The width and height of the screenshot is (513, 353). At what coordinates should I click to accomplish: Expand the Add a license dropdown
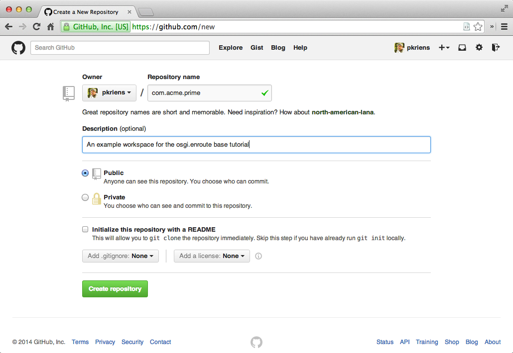tap(212, 256)
